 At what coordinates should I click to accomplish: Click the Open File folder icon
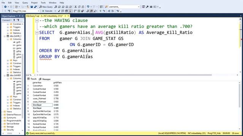[x=28, y=7]
